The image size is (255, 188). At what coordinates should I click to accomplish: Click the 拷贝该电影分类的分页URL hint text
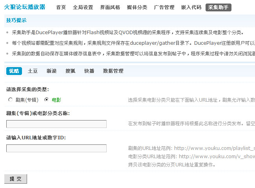(x=172, y=165)
